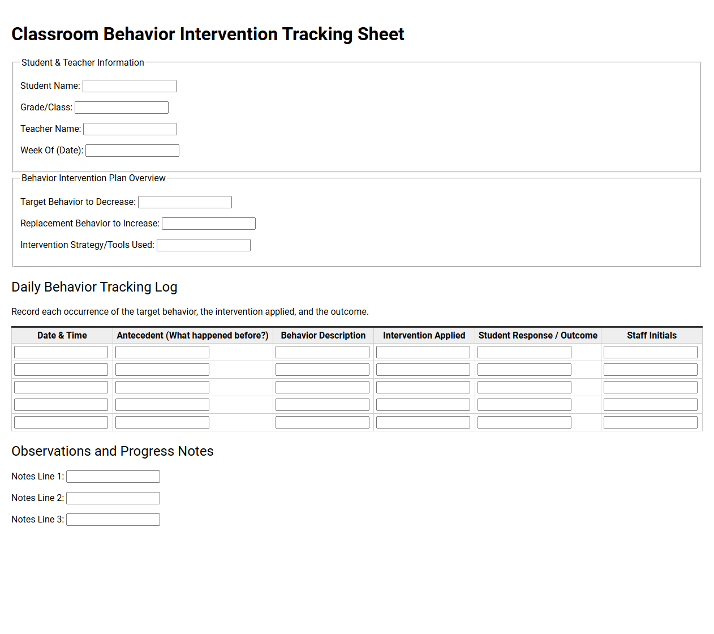Click 'Observations and Progress Notes' heading
Screen dimensions: 714x634
tap(113, 451)
